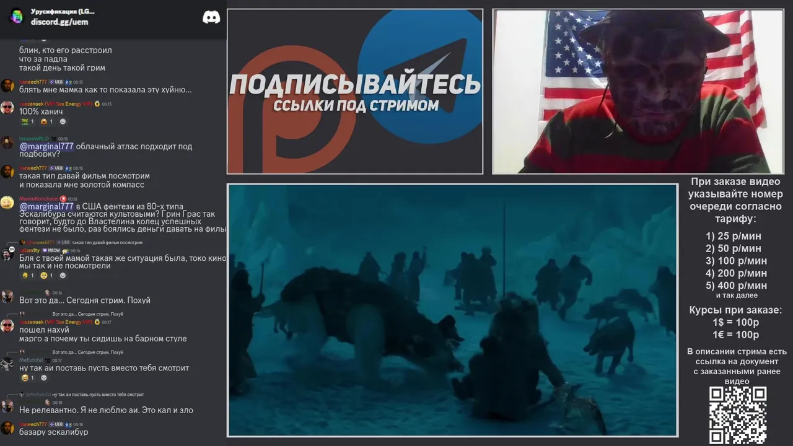Open the avatar beside '100% ханич'
793x446 pixels.
(x=7, y=108)
